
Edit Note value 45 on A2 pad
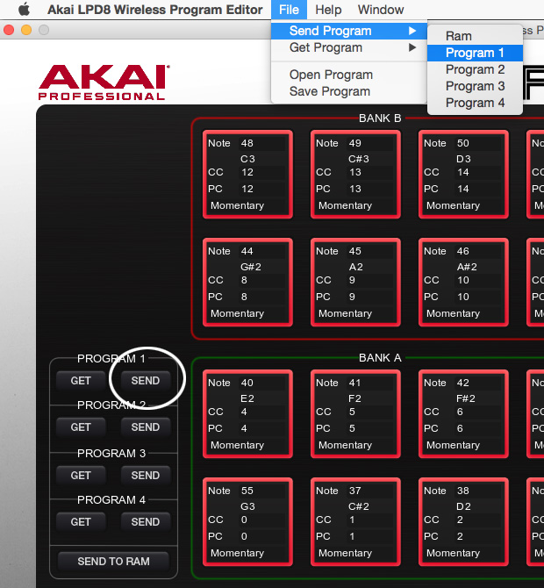(x=370, y=251)
